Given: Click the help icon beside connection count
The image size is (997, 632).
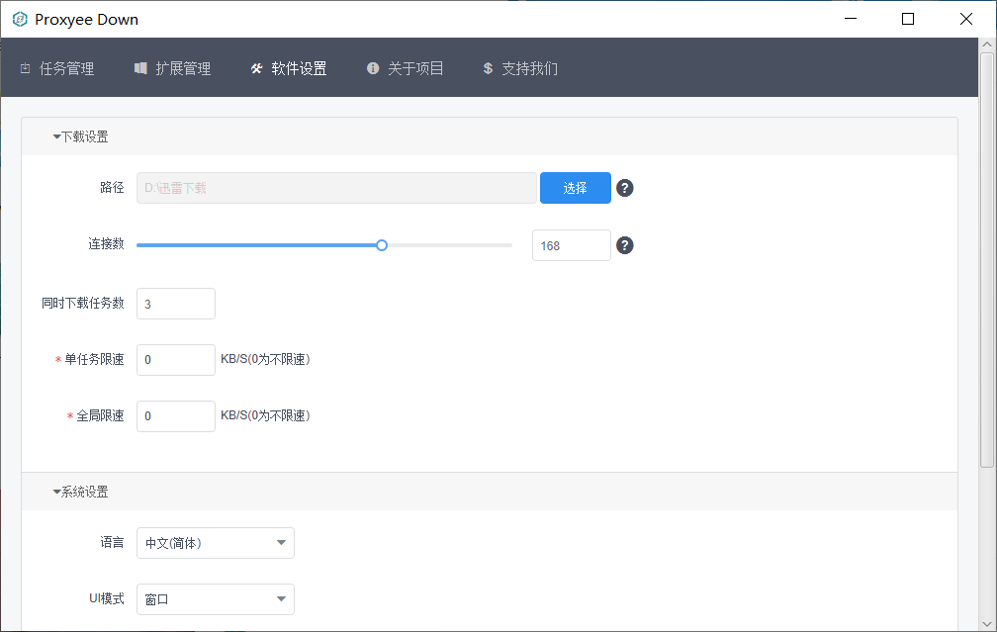Looking at the screenshot, I should (x=625, y=245).
